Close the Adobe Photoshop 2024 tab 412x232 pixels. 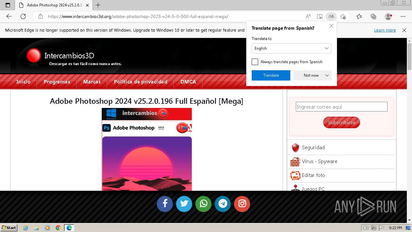[x=87, y=5]
